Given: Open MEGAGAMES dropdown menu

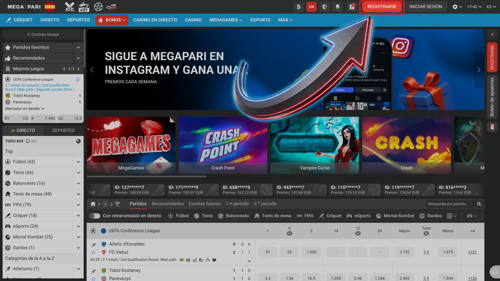Looking at the screenshot, I should [x=226, y=20].
